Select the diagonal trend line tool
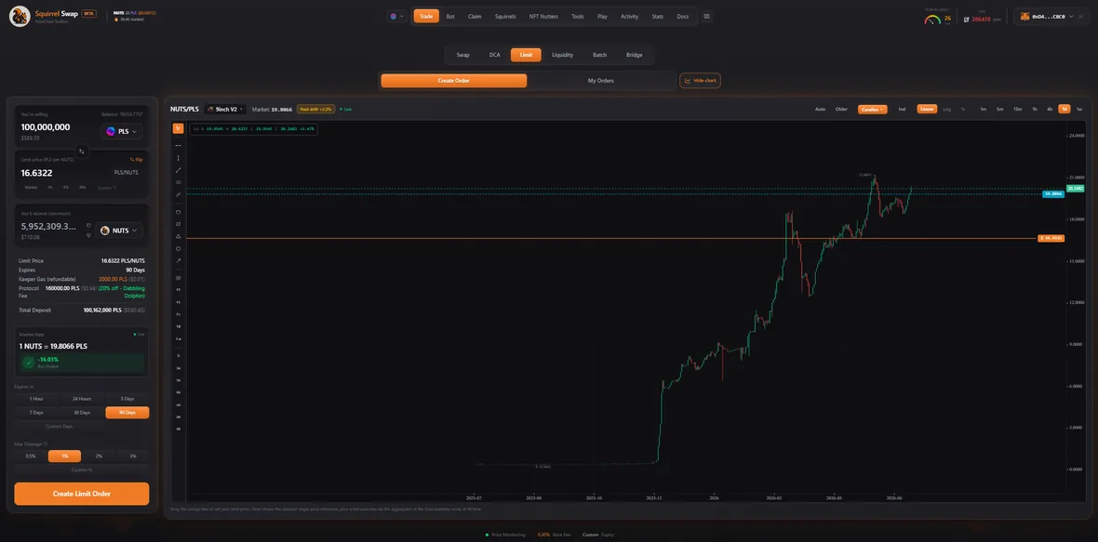 click(x=178, y=170)
